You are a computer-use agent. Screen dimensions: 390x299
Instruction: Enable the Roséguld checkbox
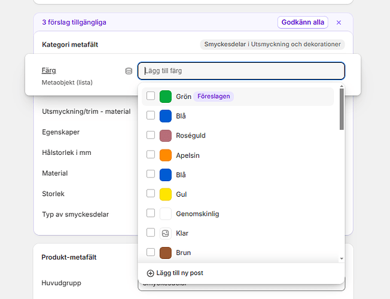151,135
